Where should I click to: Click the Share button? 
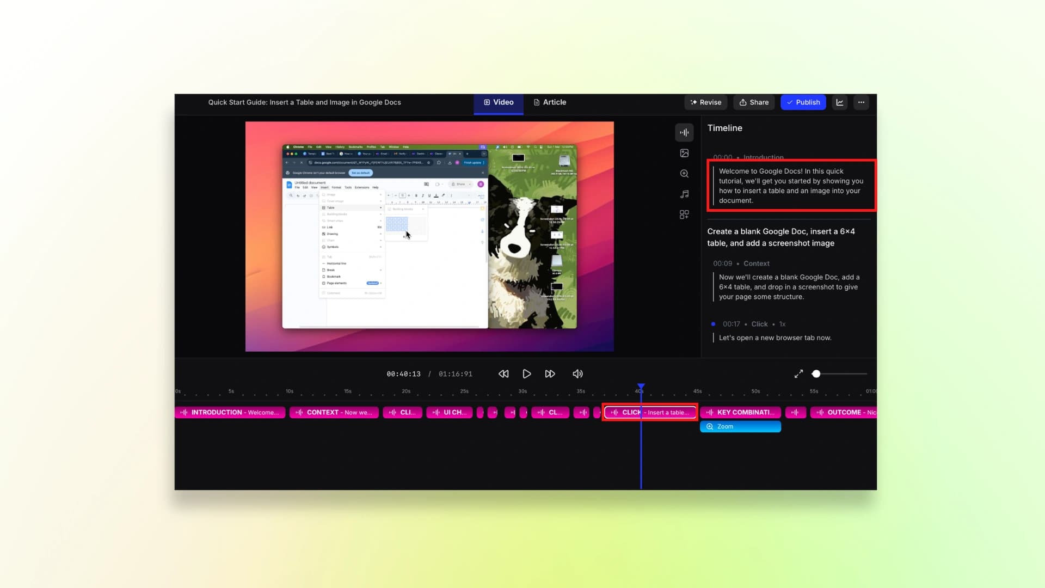[754, 102]
